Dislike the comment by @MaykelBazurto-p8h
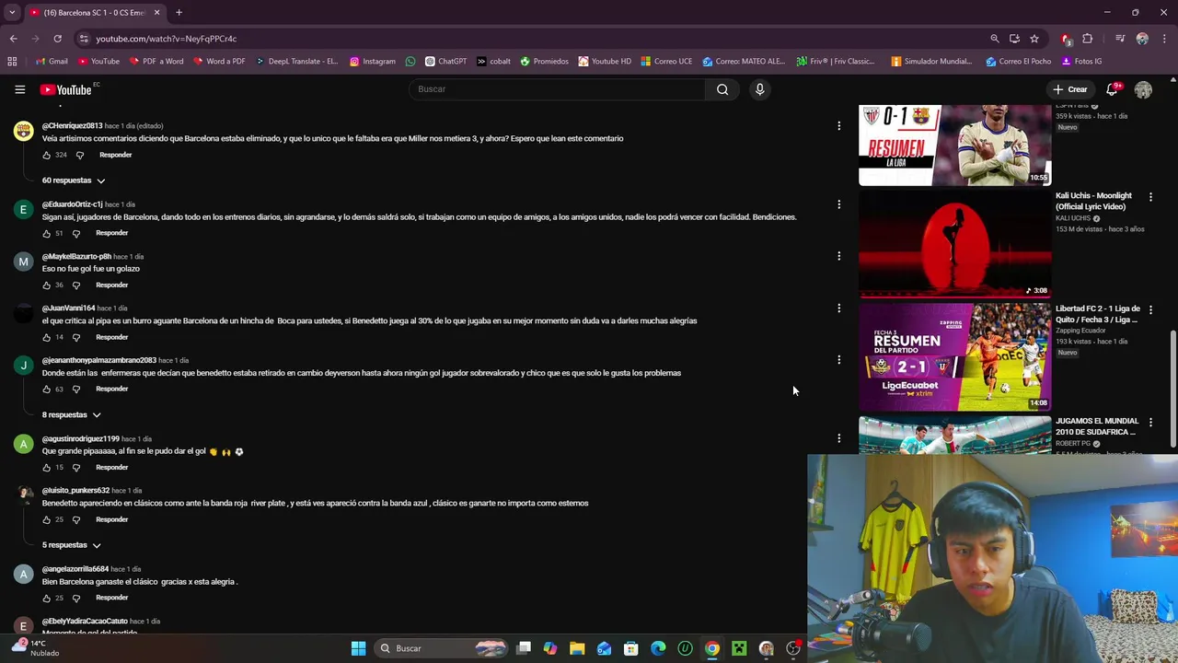 tap(76, 285)
